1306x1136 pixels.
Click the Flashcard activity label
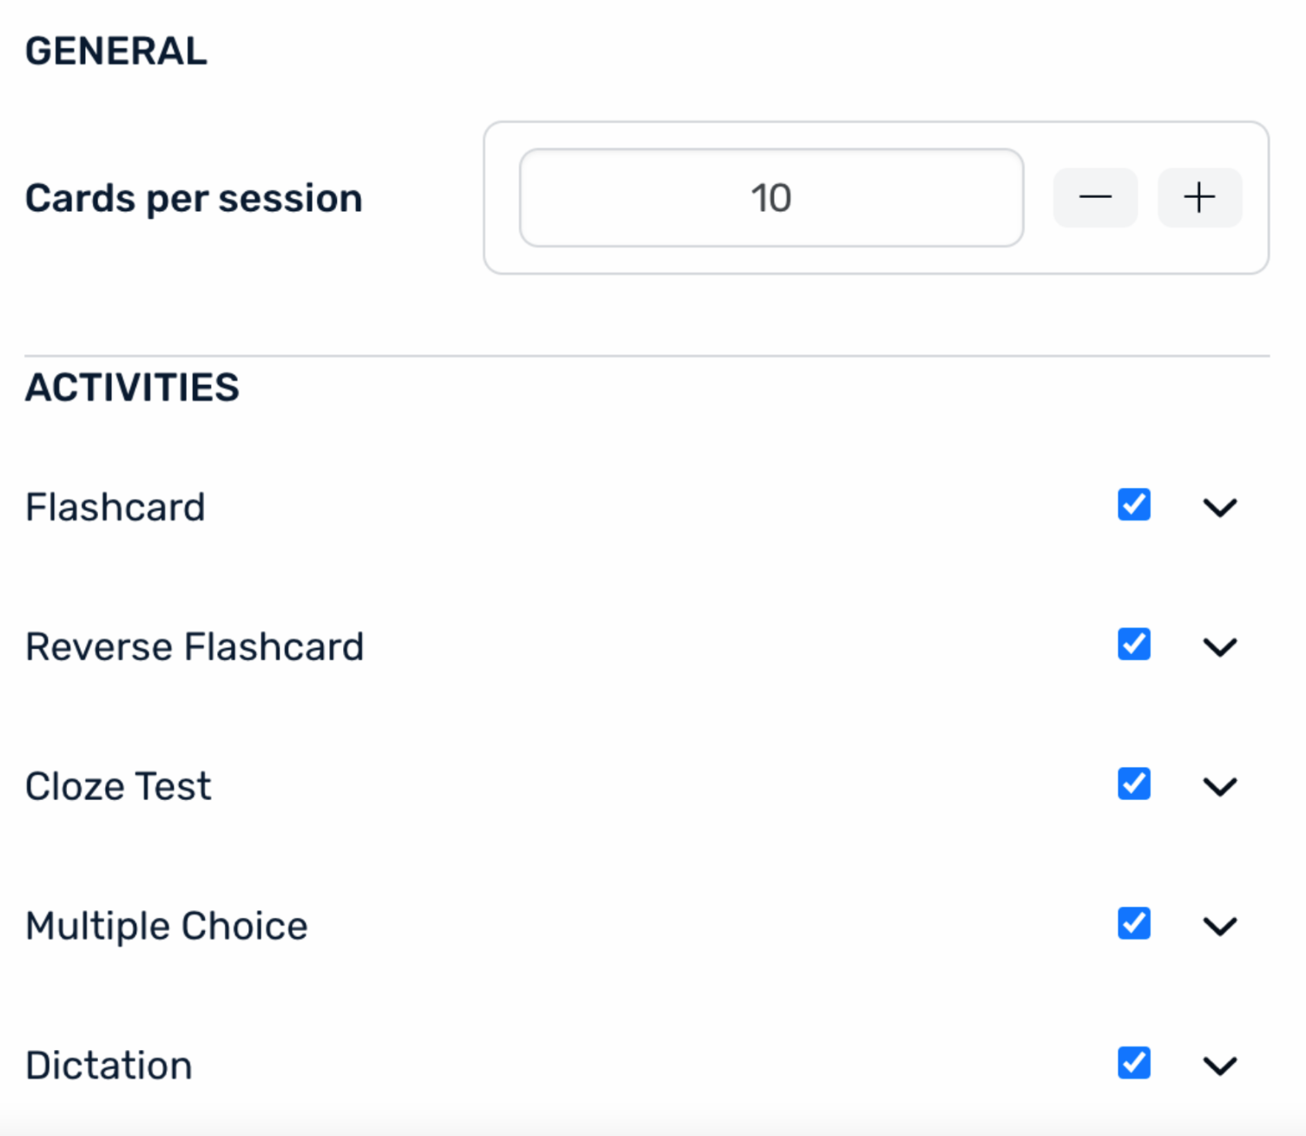pyautogui.click(x=115, y=507)
